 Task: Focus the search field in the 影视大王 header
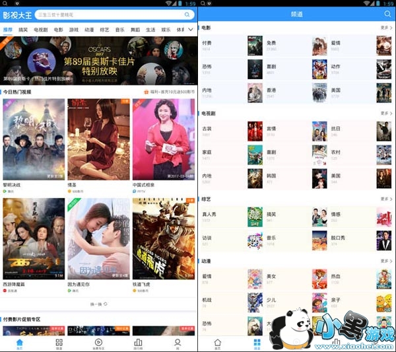tap(115, 15)
